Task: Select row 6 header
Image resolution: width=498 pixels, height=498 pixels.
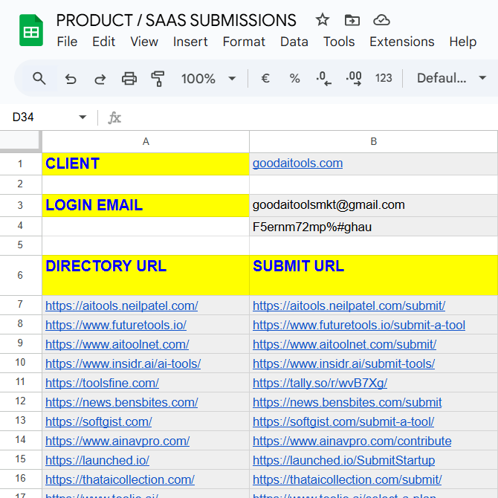Action: click(x=21, y=275)
